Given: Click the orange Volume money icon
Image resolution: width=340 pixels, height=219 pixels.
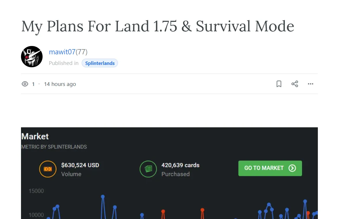Looking at the screenshot, I should point(48,169).
